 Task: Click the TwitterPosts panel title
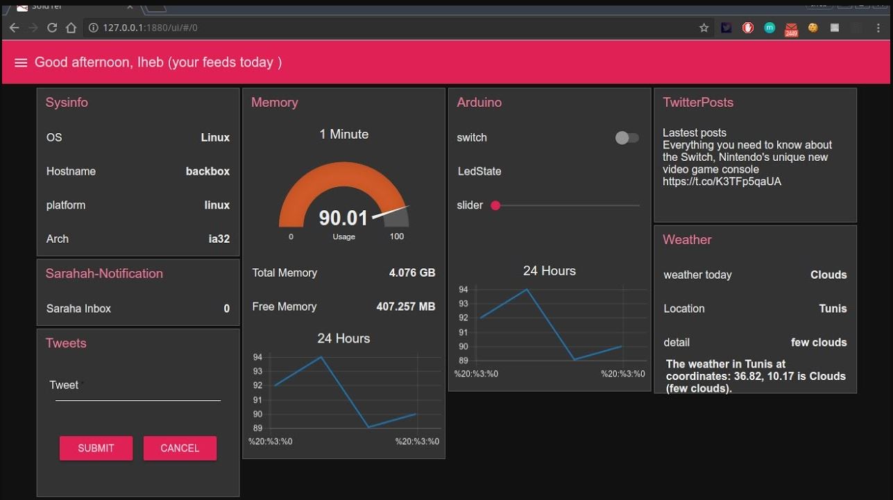pos(698,103)
